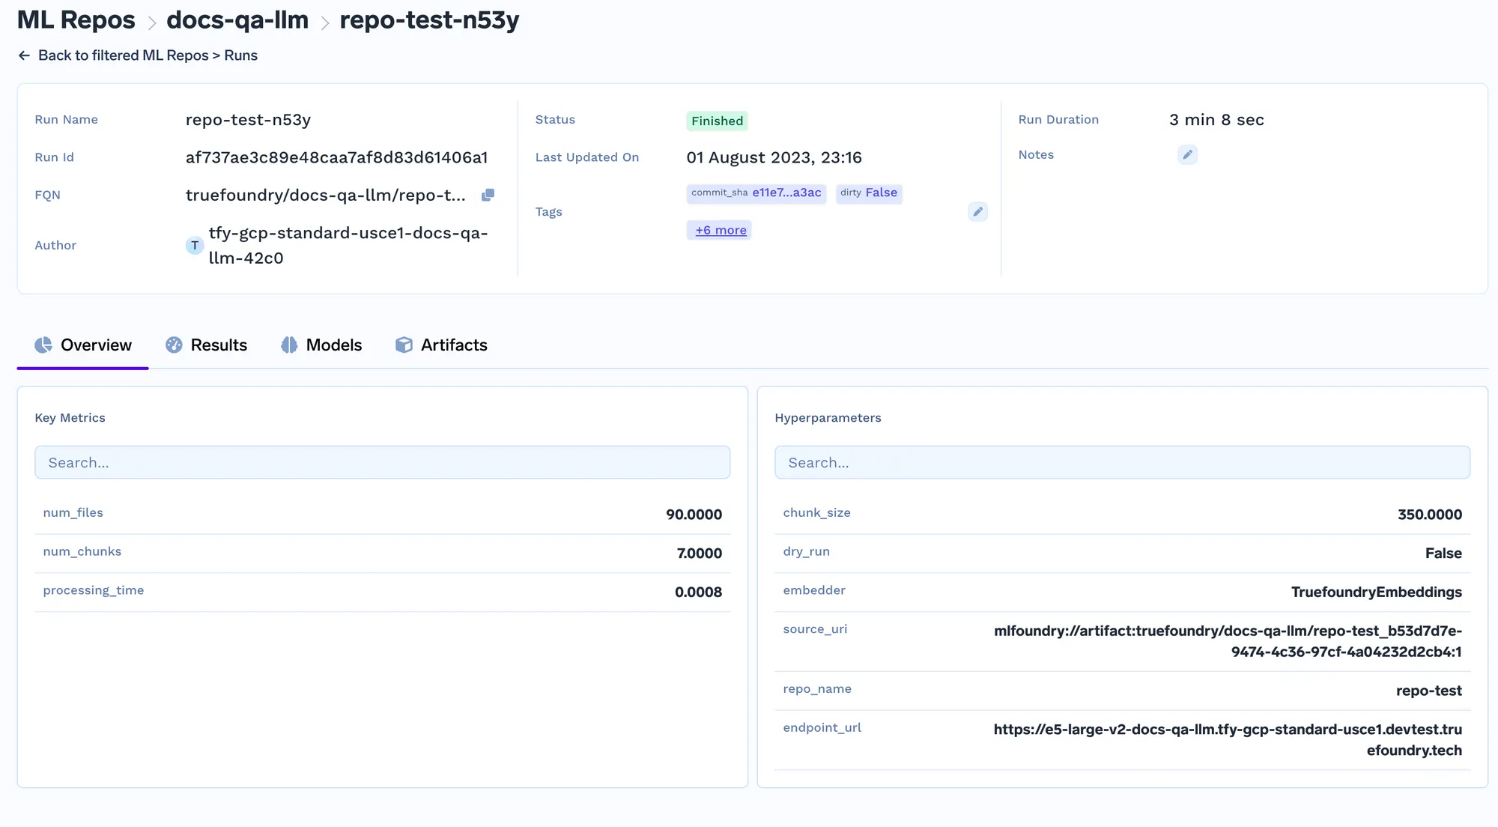Image resolution: width=1498 pixels, height=827 pixels.
Task: Copy the FQN using copy icon
Action: [488, 195]
